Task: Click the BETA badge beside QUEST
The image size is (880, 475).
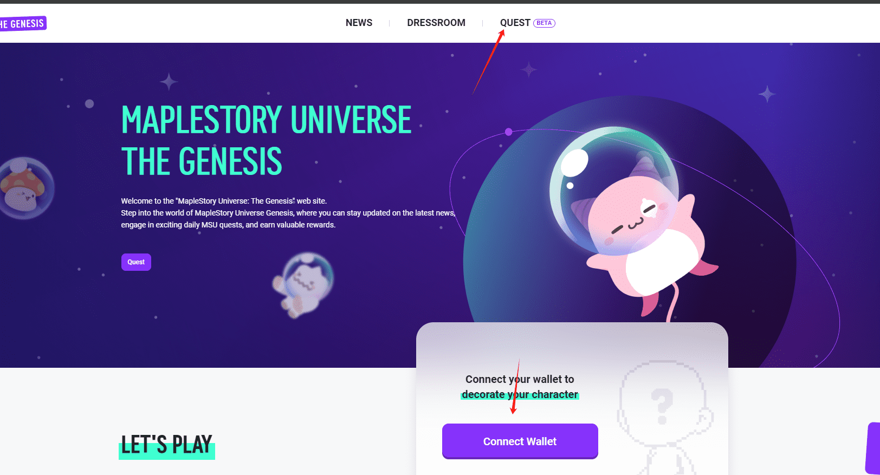Action: [x=544, y=23]
